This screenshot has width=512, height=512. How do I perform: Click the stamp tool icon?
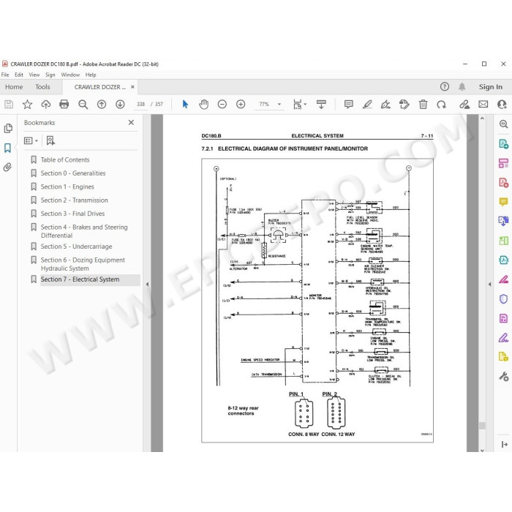404,104
